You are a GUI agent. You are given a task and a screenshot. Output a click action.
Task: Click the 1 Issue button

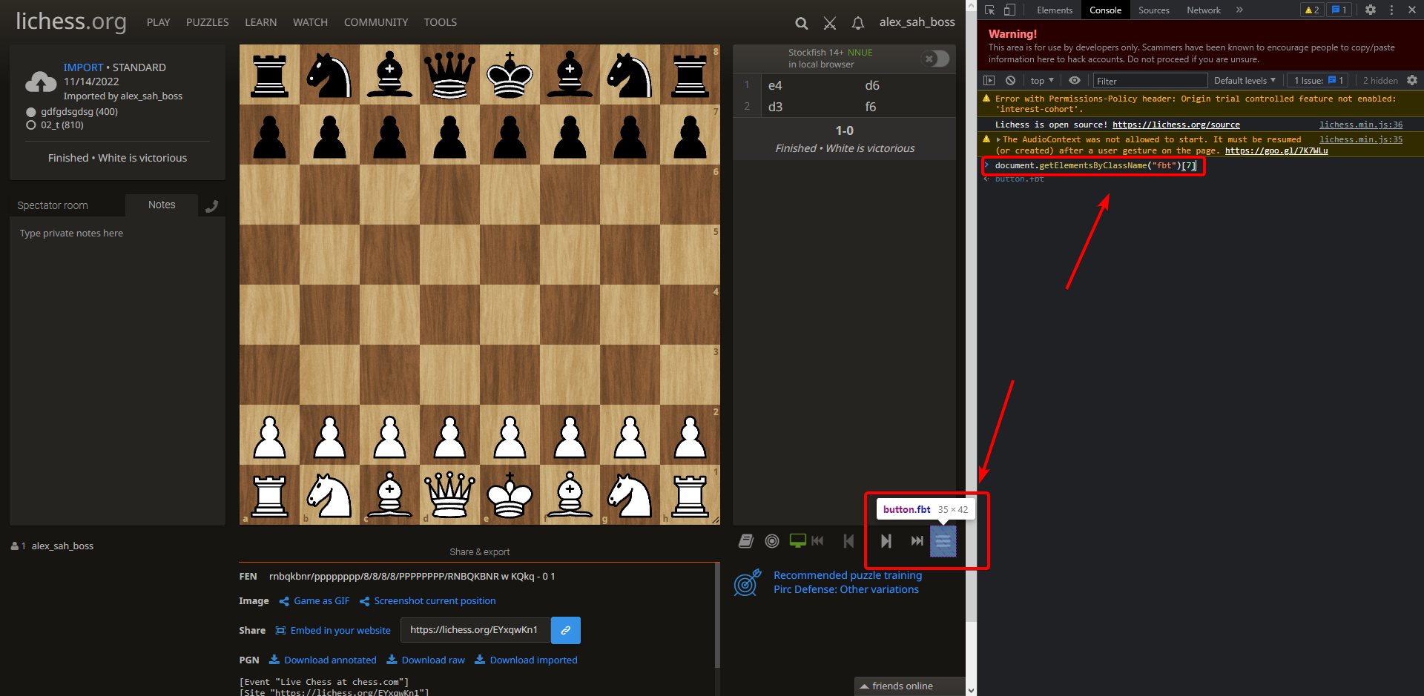pos(1319,81)
